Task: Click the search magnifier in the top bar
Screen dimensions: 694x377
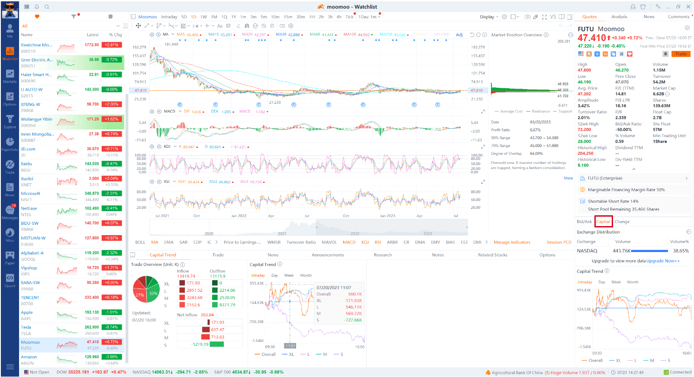Action: point(47,7)
